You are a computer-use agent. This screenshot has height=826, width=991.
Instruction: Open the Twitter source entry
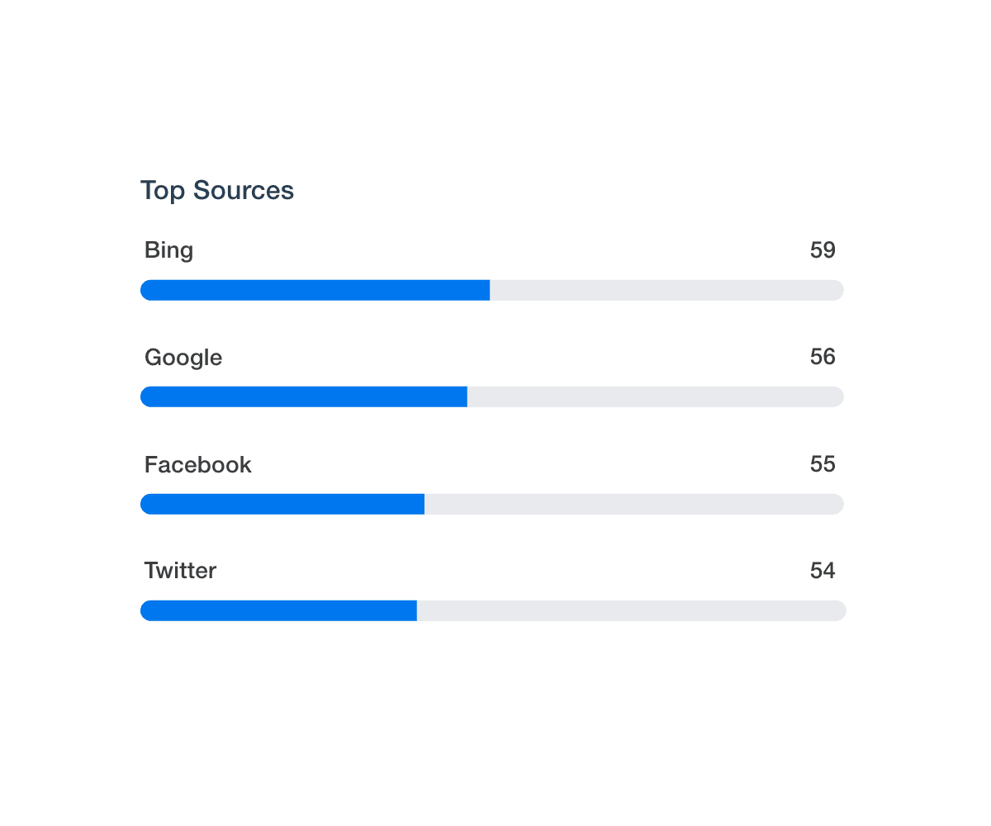point(180,571)
